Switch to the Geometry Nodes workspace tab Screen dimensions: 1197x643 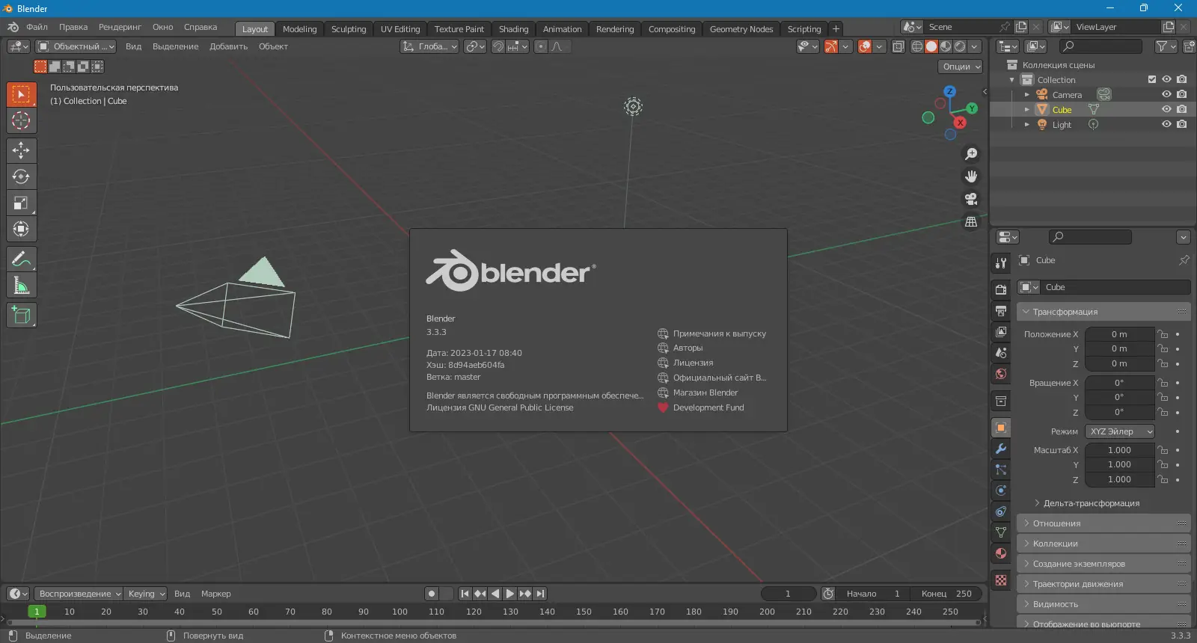click(741, 29)
